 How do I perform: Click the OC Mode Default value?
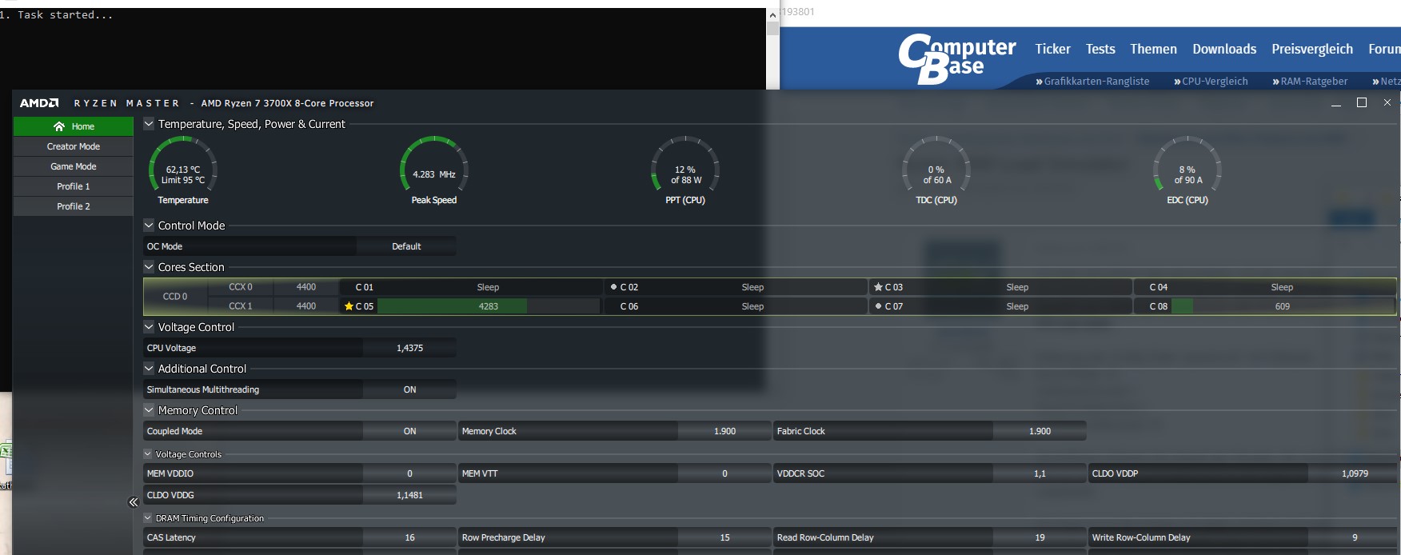pos(406,246)
